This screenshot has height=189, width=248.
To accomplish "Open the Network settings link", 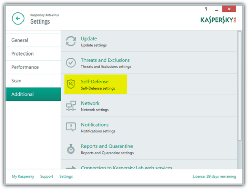I will (x=90, y=103).
